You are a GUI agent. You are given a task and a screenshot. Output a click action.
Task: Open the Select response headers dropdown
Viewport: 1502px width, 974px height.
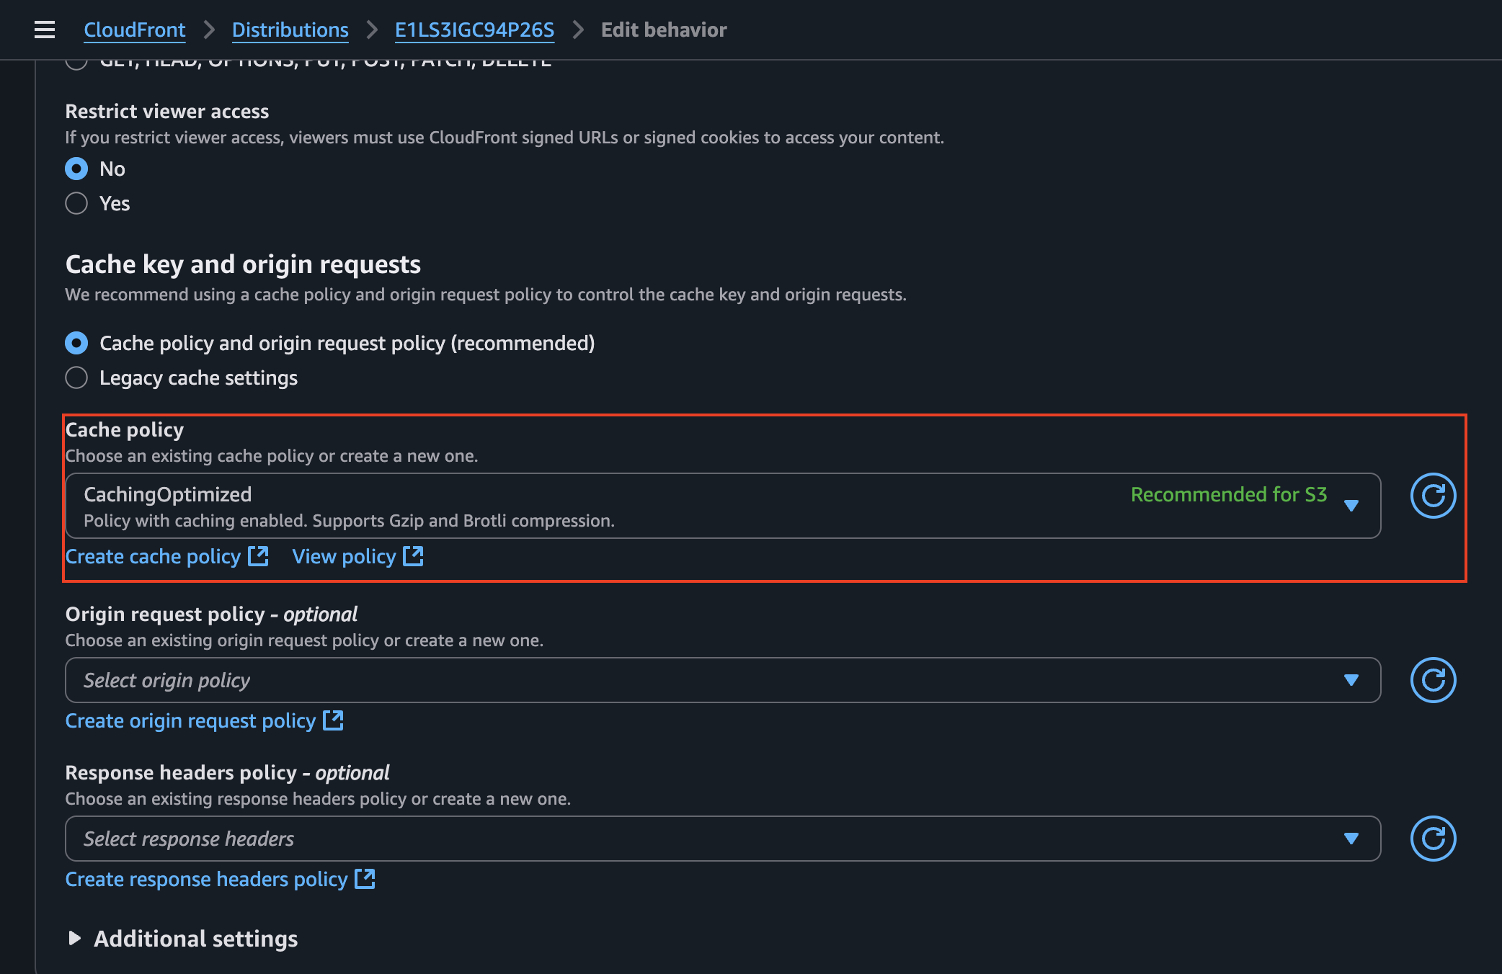point(1351,838)
